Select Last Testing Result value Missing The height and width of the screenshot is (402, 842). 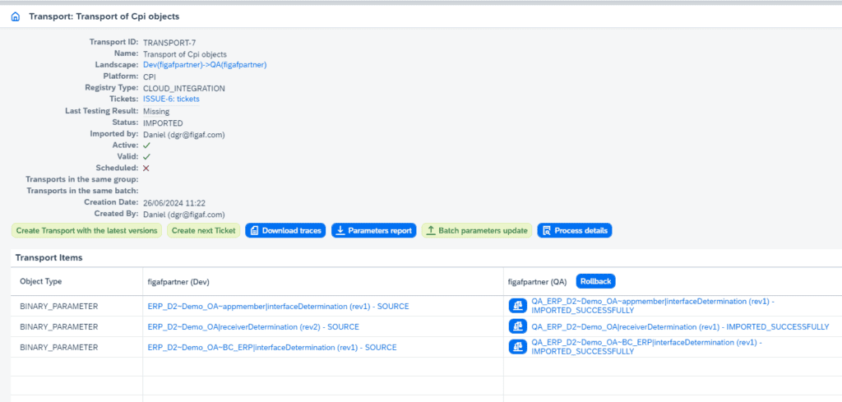pyautogui.click(x=156, y=111)
